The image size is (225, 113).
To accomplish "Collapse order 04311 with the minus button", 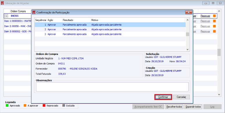I will 6,16.
